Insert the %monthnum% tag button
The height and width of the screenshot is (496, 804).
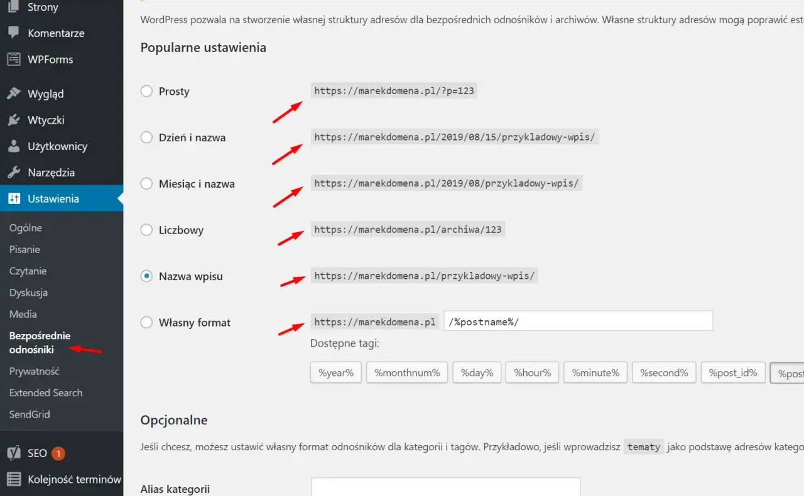[407, 372]
